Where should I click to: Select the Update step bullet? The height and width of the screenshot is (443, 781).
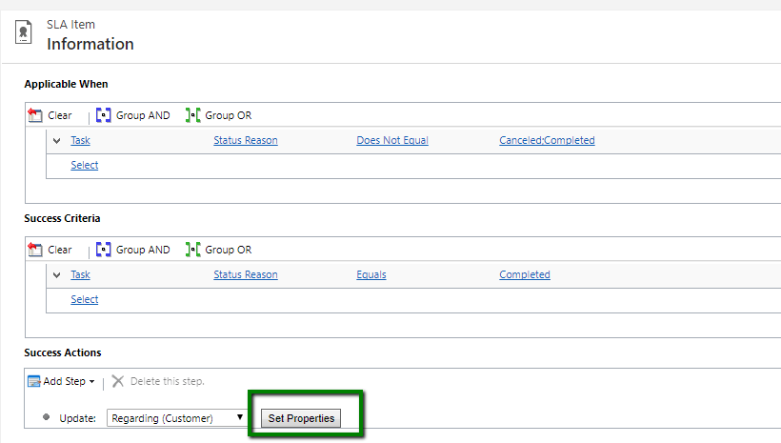coord(47,417)
